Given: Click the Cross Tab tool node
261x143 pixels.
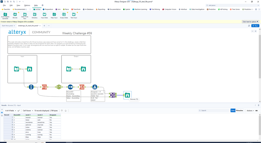Looking at the screenshot, I should [82, 87].
